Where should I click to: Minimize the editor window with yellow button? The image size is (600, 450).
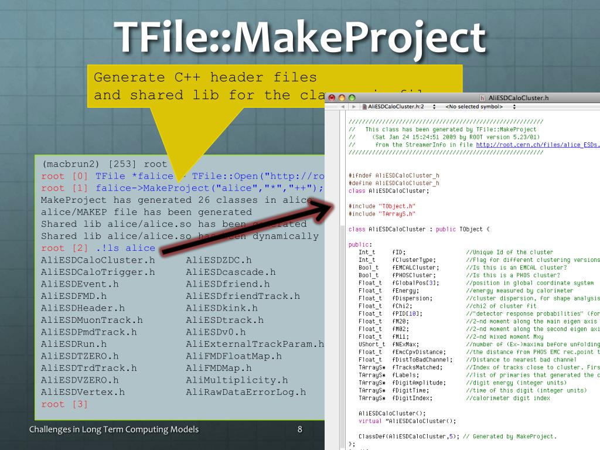coord(342,98)
